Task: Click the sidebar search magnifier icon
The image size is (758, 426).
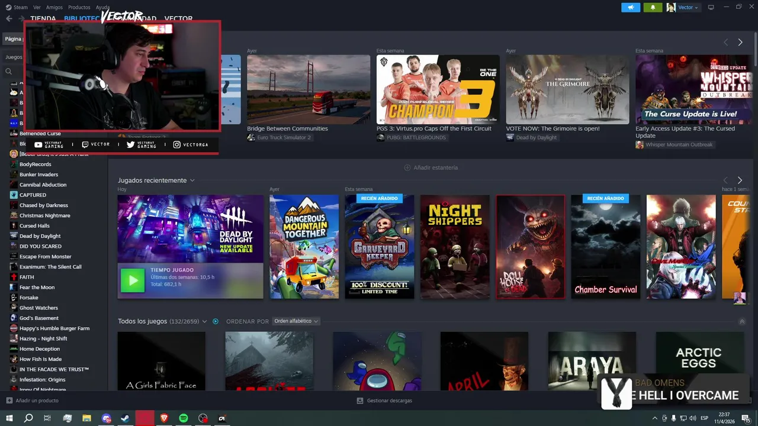Action: [8, 72]
